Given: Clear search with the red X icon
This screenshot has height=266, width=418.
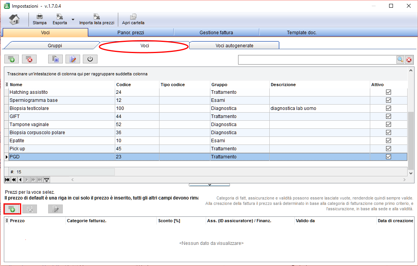Looking at the screenshot, I should 409,60.
